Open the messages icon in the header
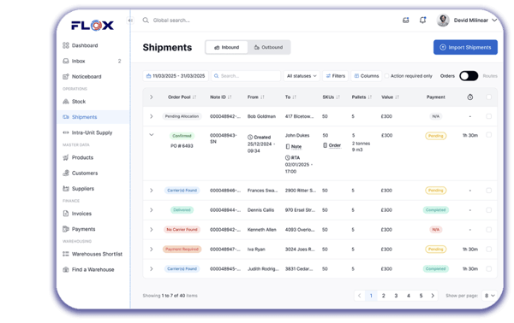 [406, 21]
